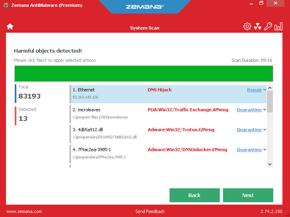Open the reports bar chart icon
The height and width of the screenshot is (217, 290).
278,26
